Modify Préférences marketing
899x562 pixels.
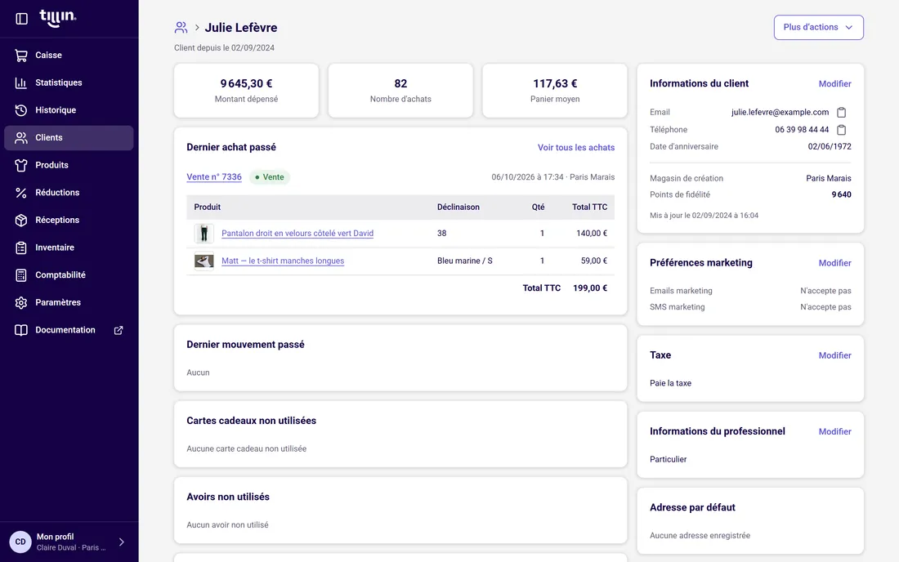tap(834, 263)
